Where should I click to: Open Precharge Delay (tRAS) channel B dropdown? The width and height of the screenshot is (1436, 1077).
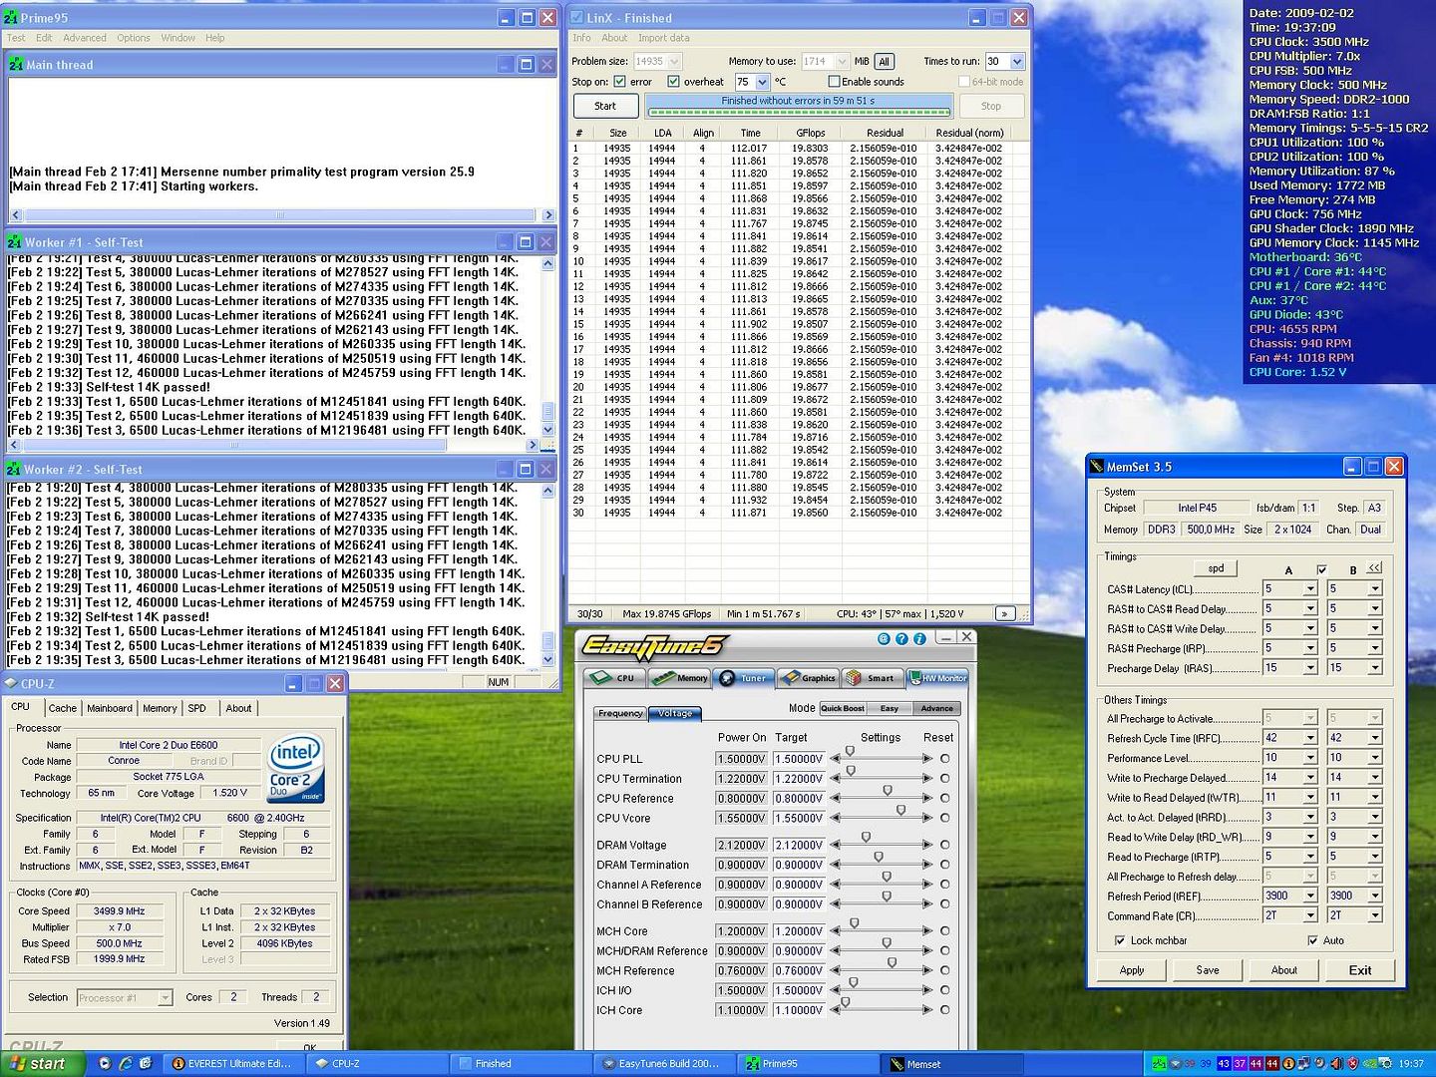coord(1375,668)
